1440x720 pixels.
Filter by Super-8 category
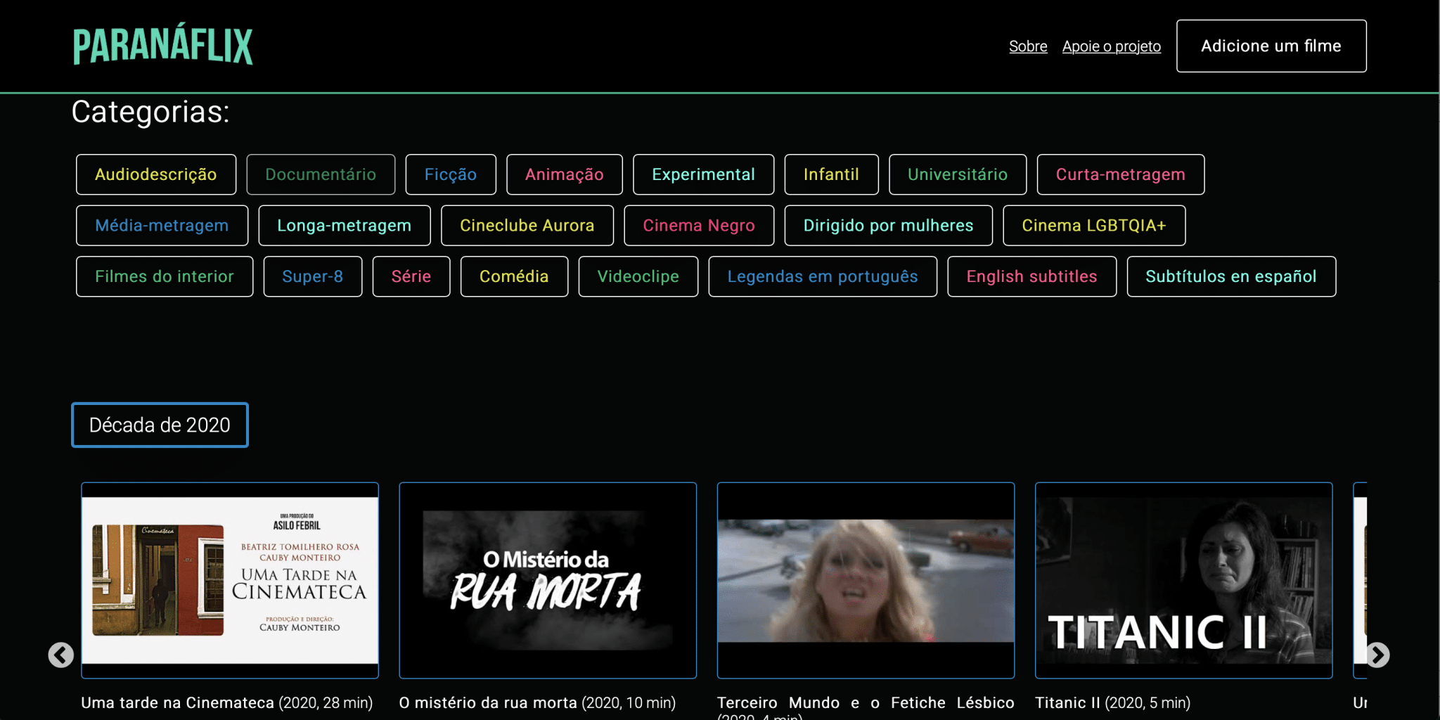coord(313,276)
